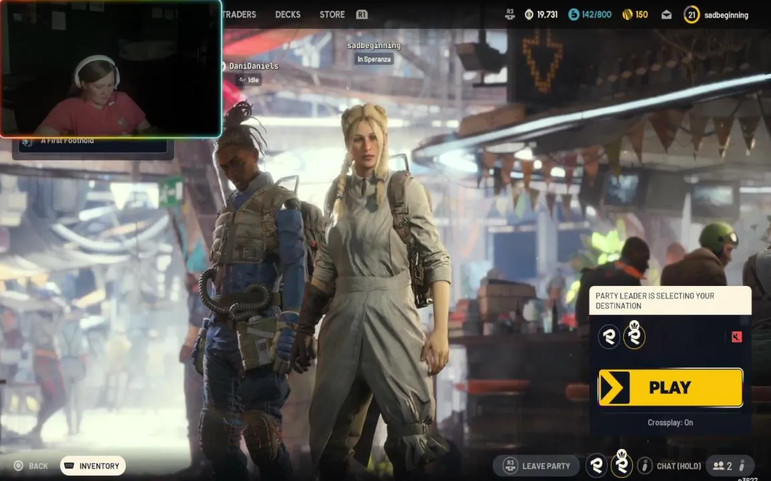Open the sadbeginning profile name in top bar
This screenshot has height=481, width=771.
point(725,15)
